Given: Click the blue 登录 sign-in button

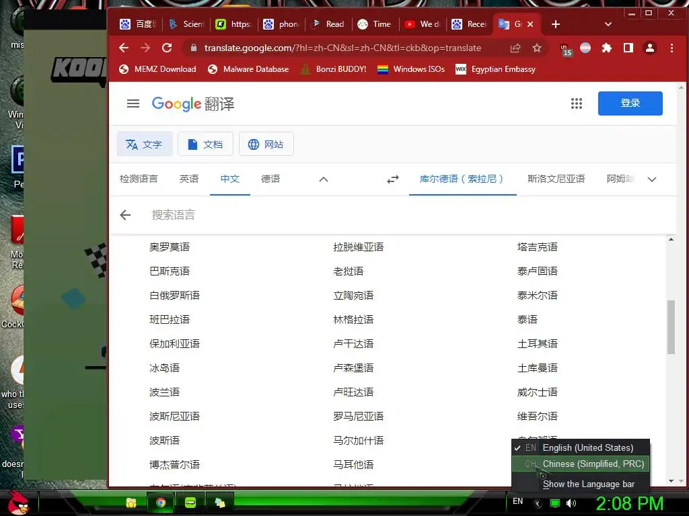Looking at the screenshot, I should (630, 103).
